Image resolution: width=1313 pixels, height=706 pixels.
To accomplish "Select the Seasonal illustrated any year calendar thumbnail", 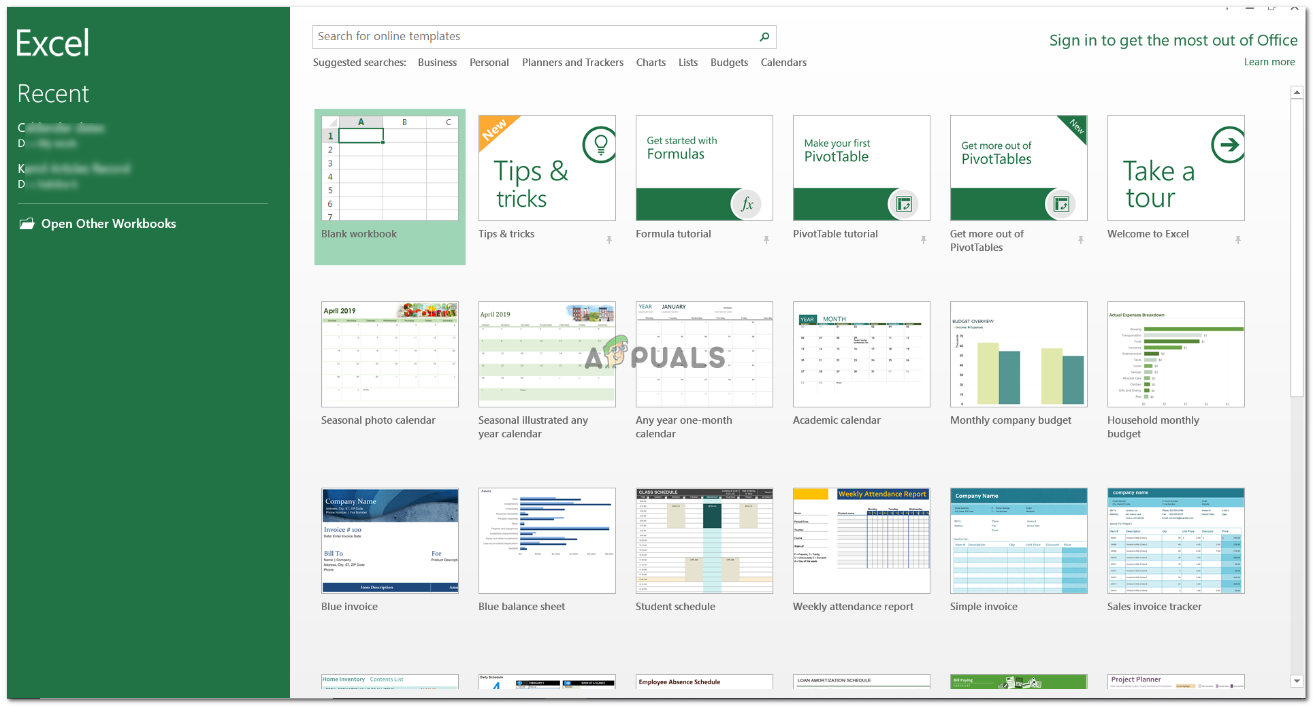I will click(547, 354).
